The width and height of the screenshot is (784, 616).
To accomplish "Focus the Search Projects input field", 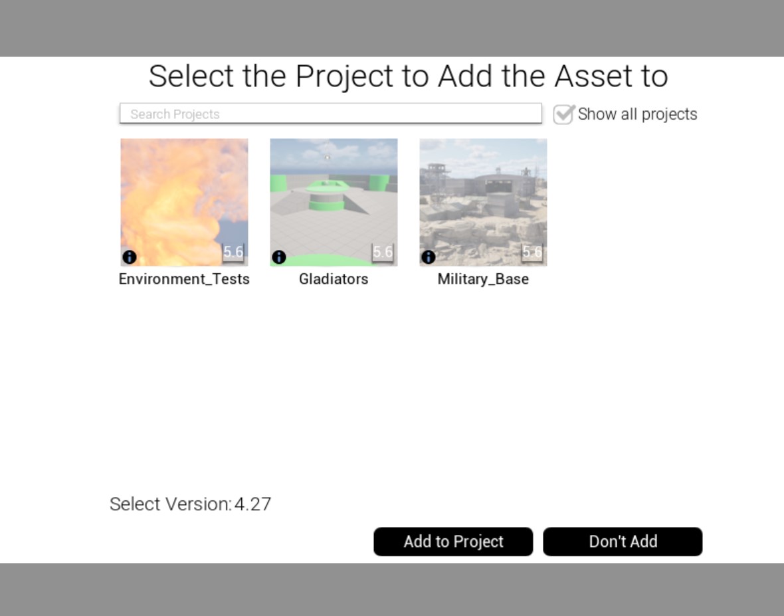I will tap(330, 114).
